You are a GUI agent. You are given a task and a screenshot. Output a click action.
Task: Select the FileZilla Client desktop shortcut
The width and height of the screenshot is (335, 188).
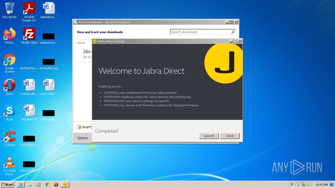[x=29, y=36]
